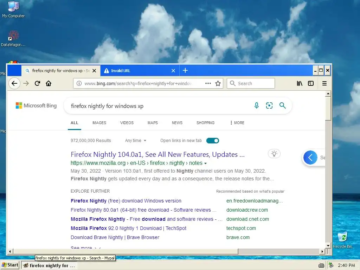Expand the blue side panel arrow
Viewport: 360px width, 270px height.
(310, 157)
